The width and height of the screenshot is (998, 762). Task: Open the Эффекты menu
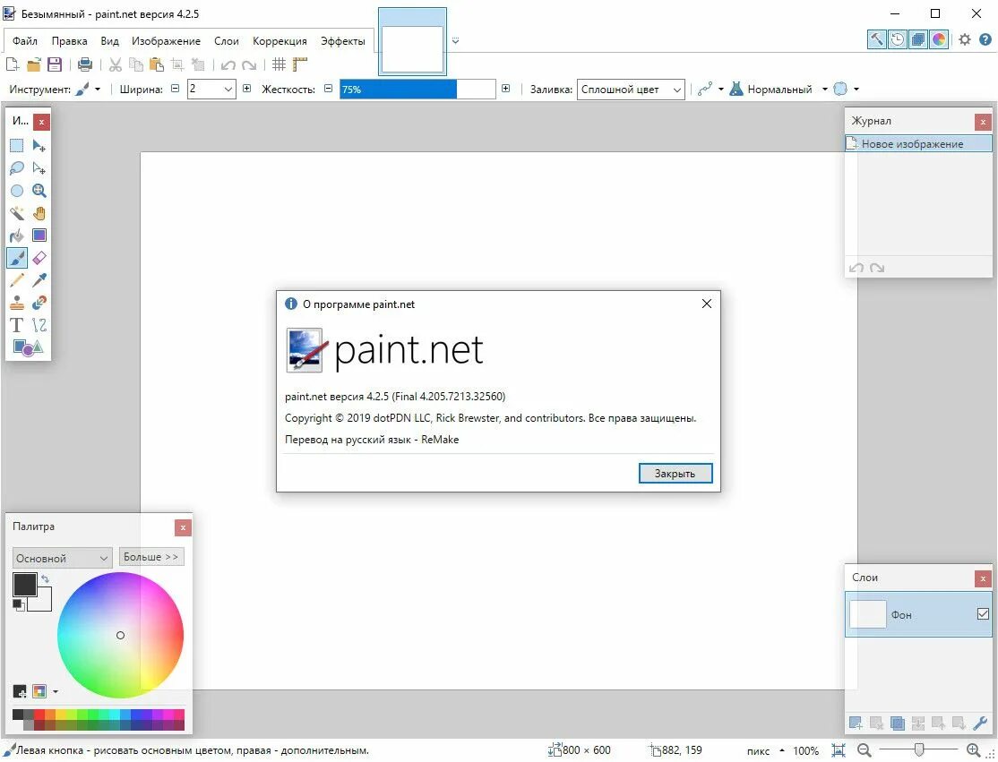click(343, 40)
